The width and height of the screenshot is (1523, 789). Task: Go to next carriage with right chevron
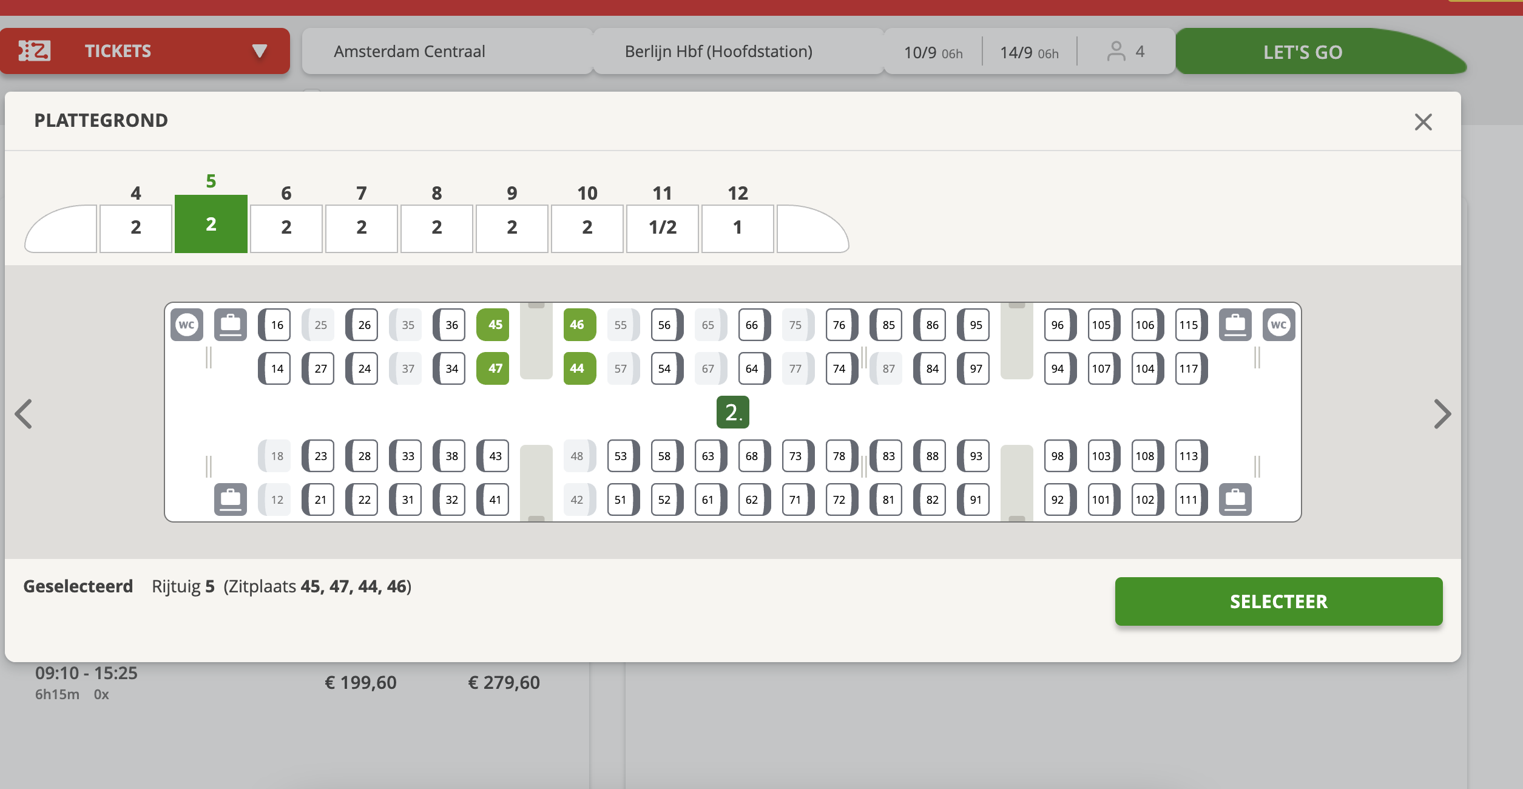pyautogui.click(x=1442, y=414)
